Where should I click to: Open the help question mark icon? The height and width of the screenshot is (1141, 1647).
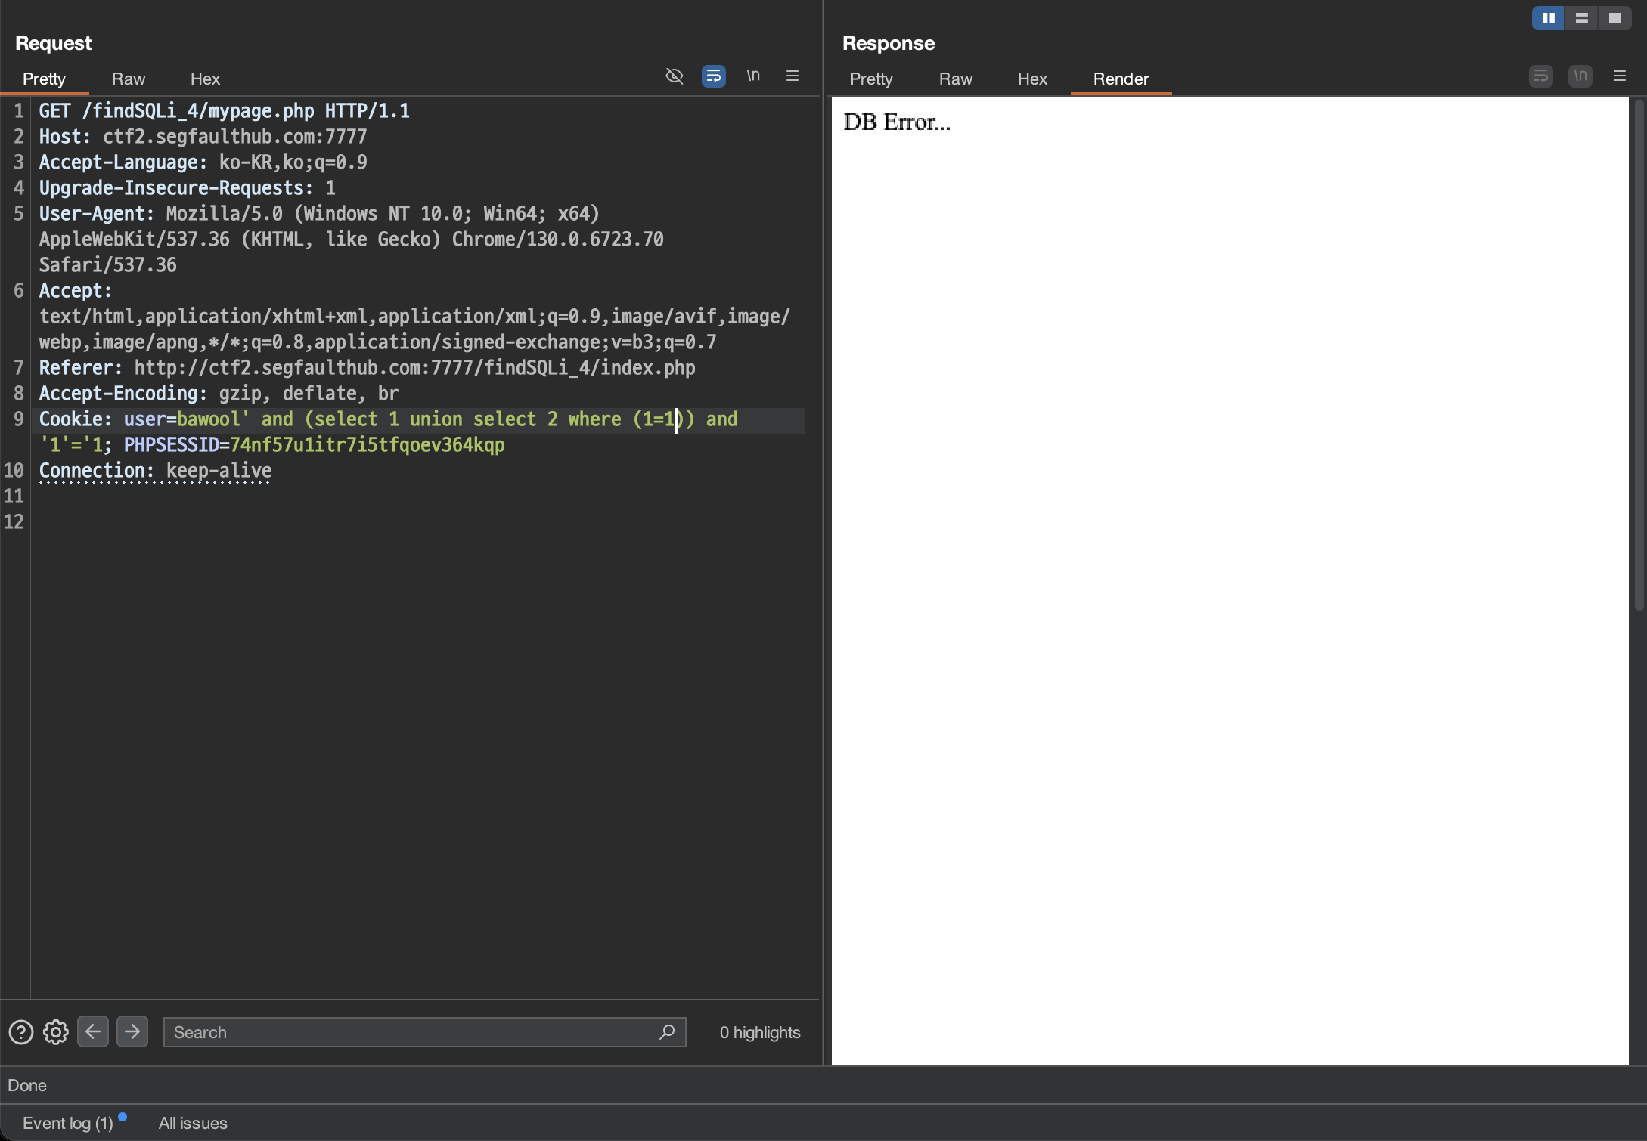(x=21, y=1032)
